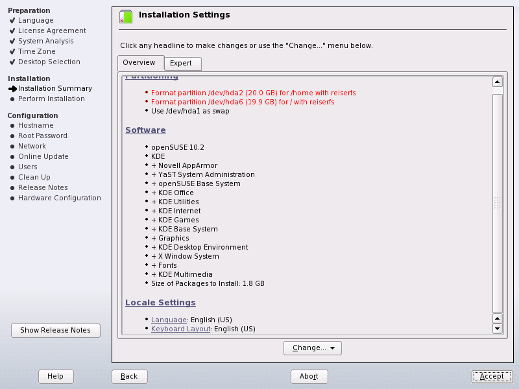Screen dimensions: 519x389
Task: Click the "Installation Summary" sidebar step
Action: pyautogui.click(x=55, y=88)
